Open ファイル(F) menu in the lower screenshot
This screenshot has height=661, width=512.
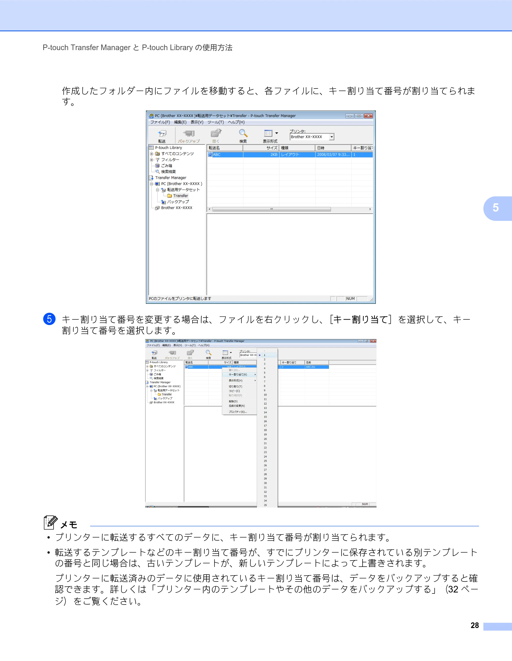(x=153, y=345)
